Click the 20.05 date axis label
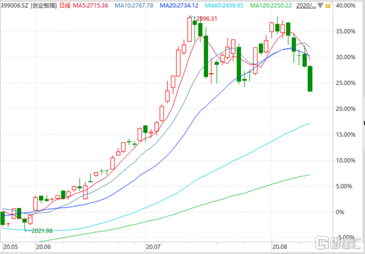The width and height of the screenshot is (365, 254). [x=11, y=247]
